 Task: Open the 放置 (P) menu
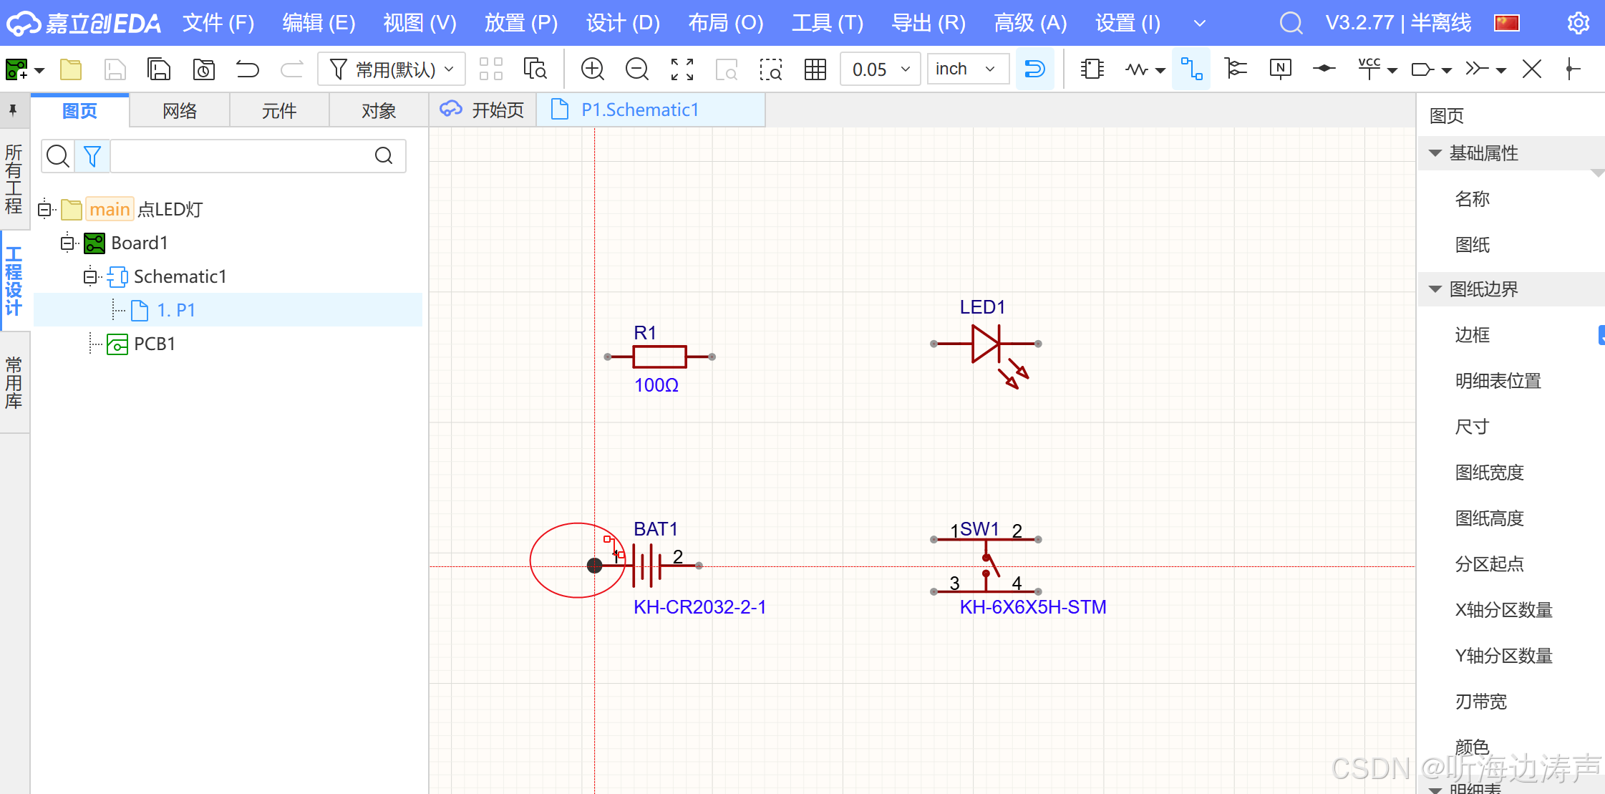click(x=520, y=23)
